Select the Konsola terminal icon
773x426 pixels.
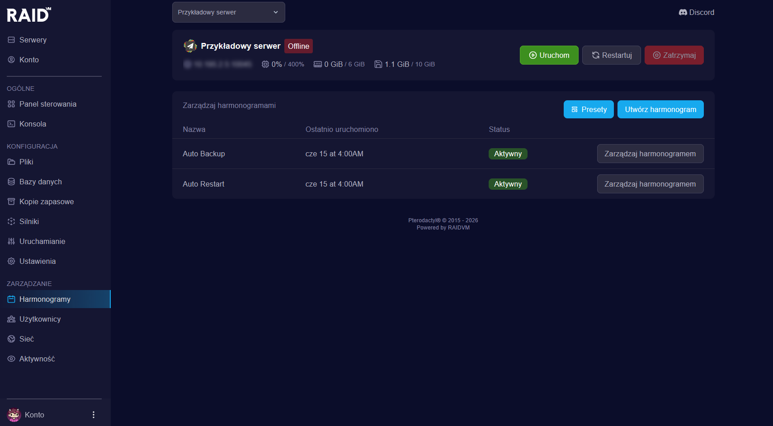pyautogui.click(x=11, y=124)
